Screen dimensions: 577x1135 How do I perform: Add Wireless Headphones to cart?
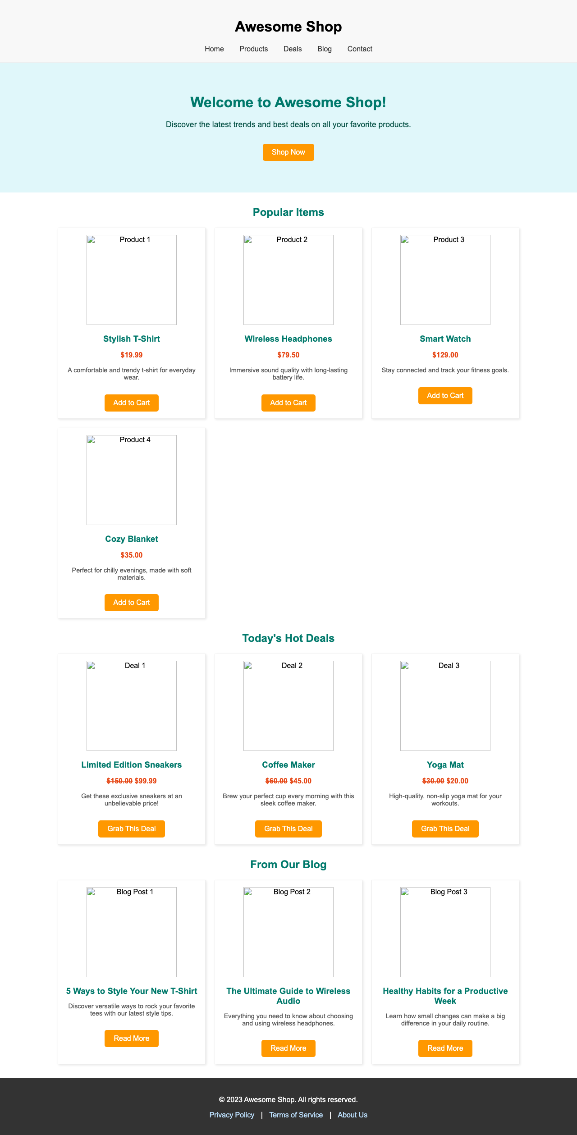[288, 403]
